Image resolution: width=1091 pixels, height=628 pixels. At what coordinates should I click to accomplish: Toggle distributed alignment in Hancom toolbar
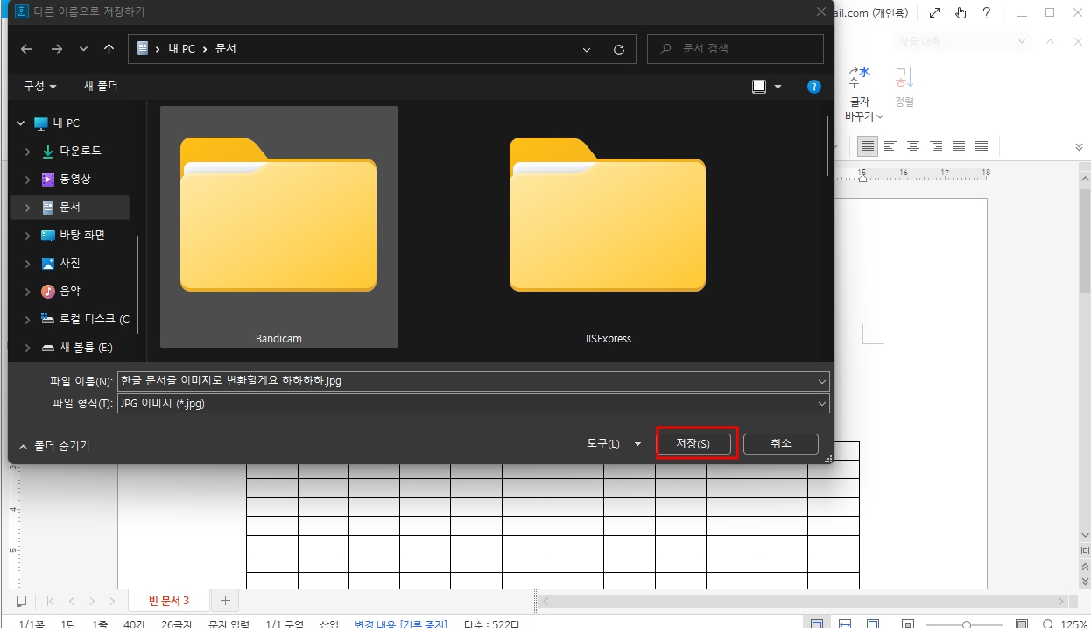959,146
